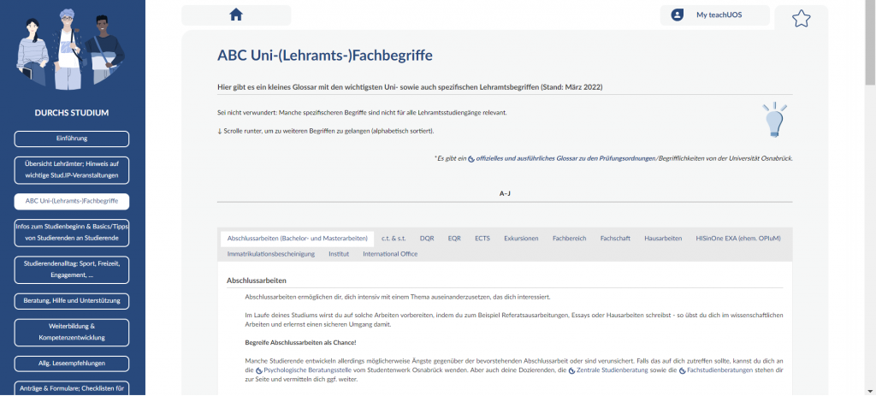
Task: Click the lightbulb hint icon
Action: pyautogui.click(x=773, y=120)
